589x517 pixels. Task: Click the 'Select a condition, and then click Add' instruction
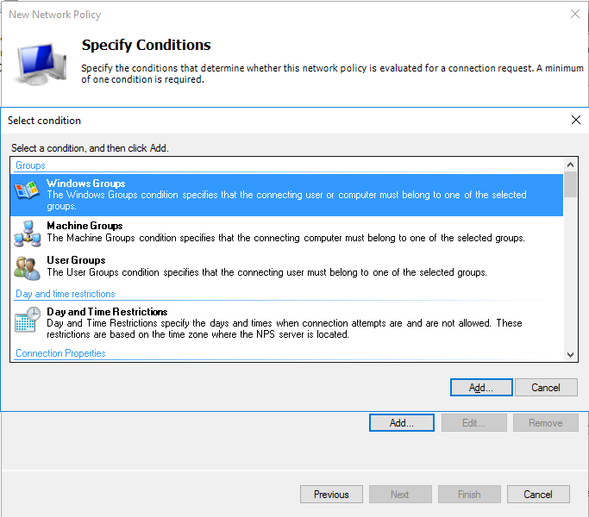click(x=90, y=148)
